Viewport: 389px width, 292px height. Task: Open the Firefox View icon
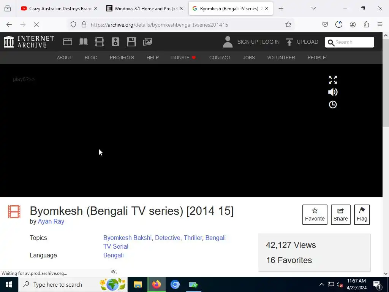[x=8, y=8]
